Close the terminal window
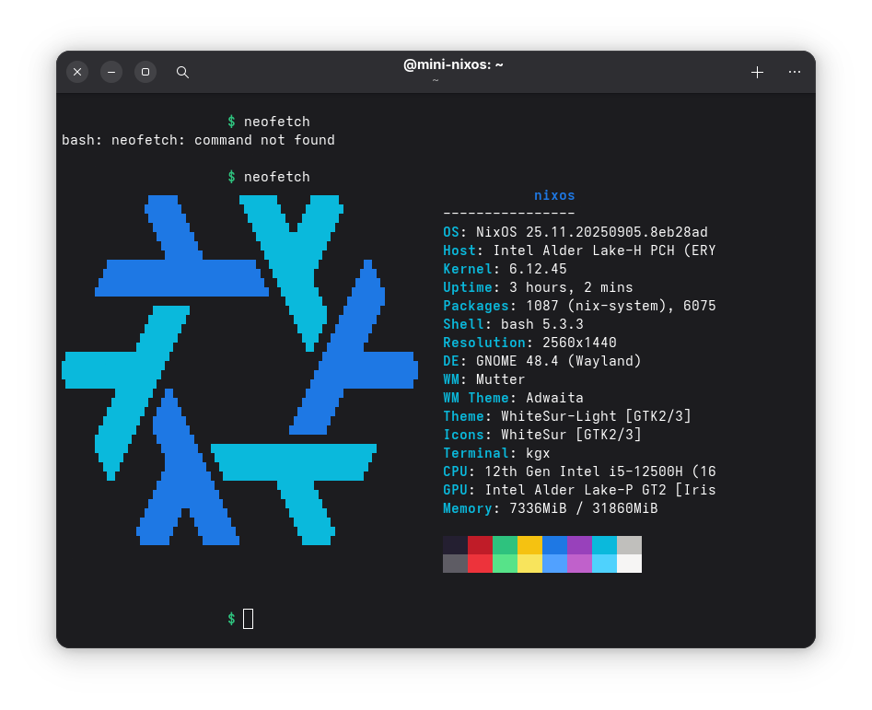Screen dimensions: 872x710 click(x=77, y=72)
